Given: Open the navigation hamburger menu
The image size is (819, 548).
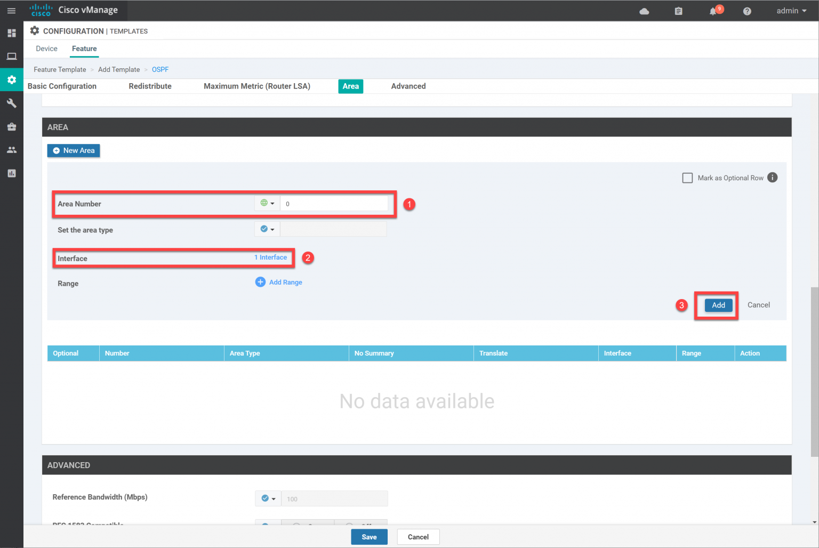Looking at the screenshot, I should click(12, 11).
